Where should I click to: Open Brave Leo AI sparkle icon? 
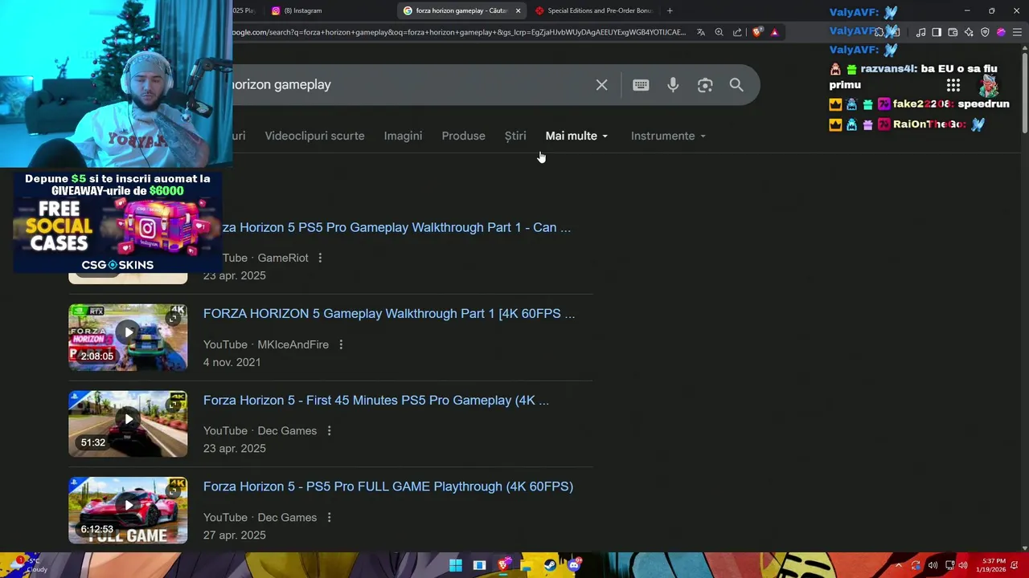coord(969,32)
